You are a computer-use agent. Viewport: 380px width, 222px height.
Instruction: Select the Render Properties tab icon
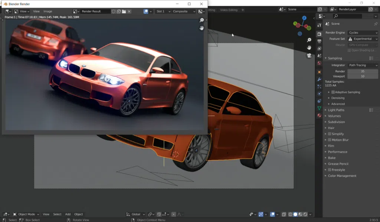pyautogui.click(x=319, y=34)
